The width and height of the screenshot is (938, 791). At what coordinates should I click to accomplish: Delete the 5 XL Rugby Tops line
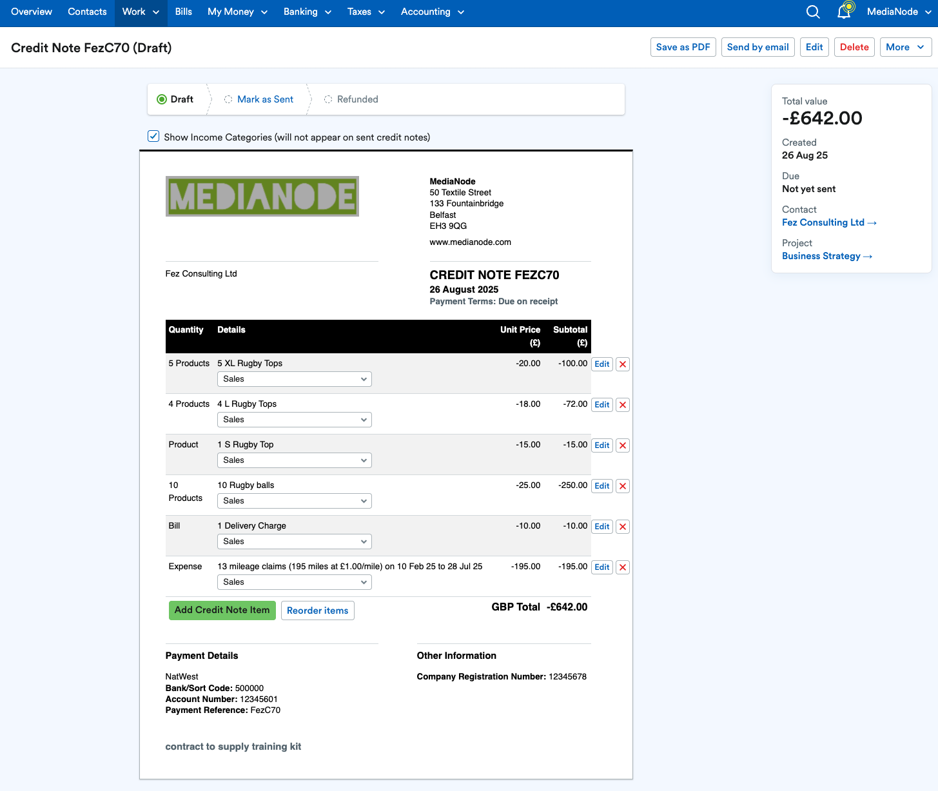point(623,364)
